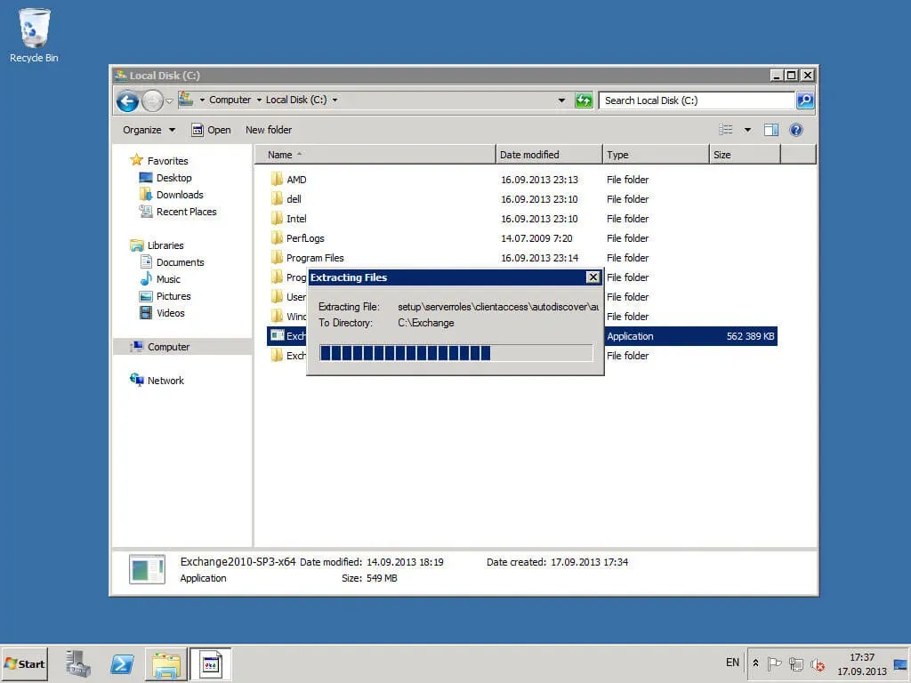Toggle the preview pane icon
Image resolution: width=911 pixels, height=683 pixels.
coord(771,130)
